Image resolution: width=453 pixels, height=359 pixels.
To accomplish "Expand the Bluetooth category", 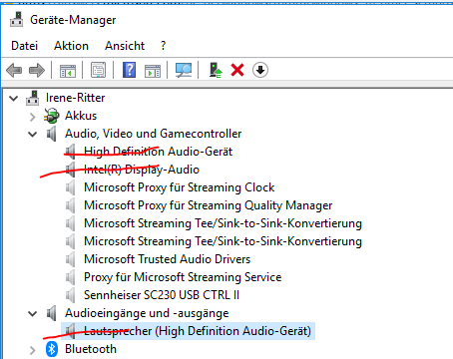I will 33,350.
